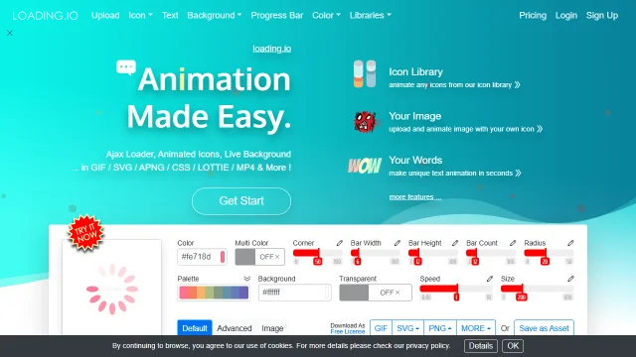Click the Size slider
The image size is (636, 357).
(x=537, y=289)
